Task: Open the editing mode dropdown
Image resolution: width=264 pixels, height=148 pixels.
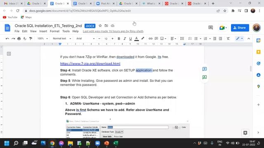Action: 239,39
